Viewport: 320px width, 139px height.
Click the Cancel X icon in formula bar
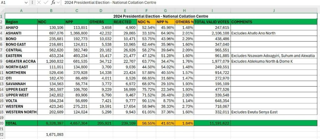tap(39, 2)
